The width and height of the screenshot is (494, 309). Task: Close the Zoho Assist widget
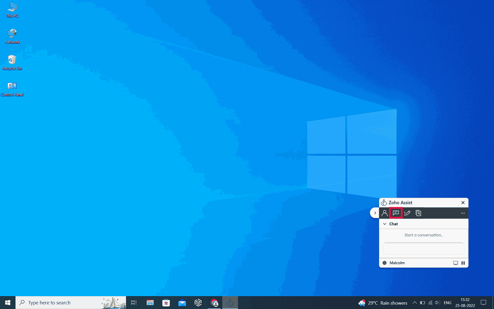pos(463,203)
